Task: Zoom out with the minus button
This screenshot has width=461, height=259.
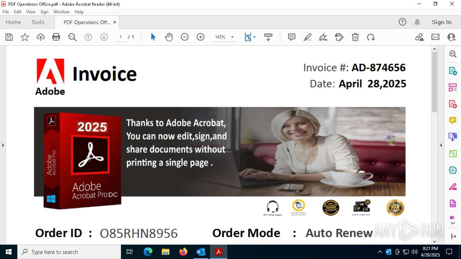Action: coord(185,37)
